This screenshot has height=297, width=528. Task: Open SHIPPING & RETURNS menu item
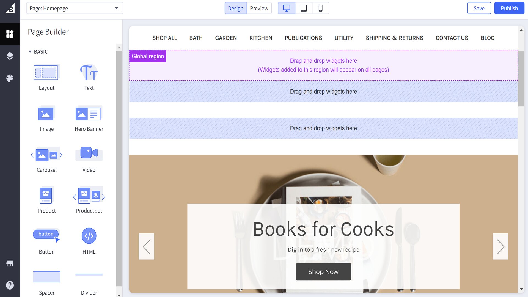(x=394, y=38)
